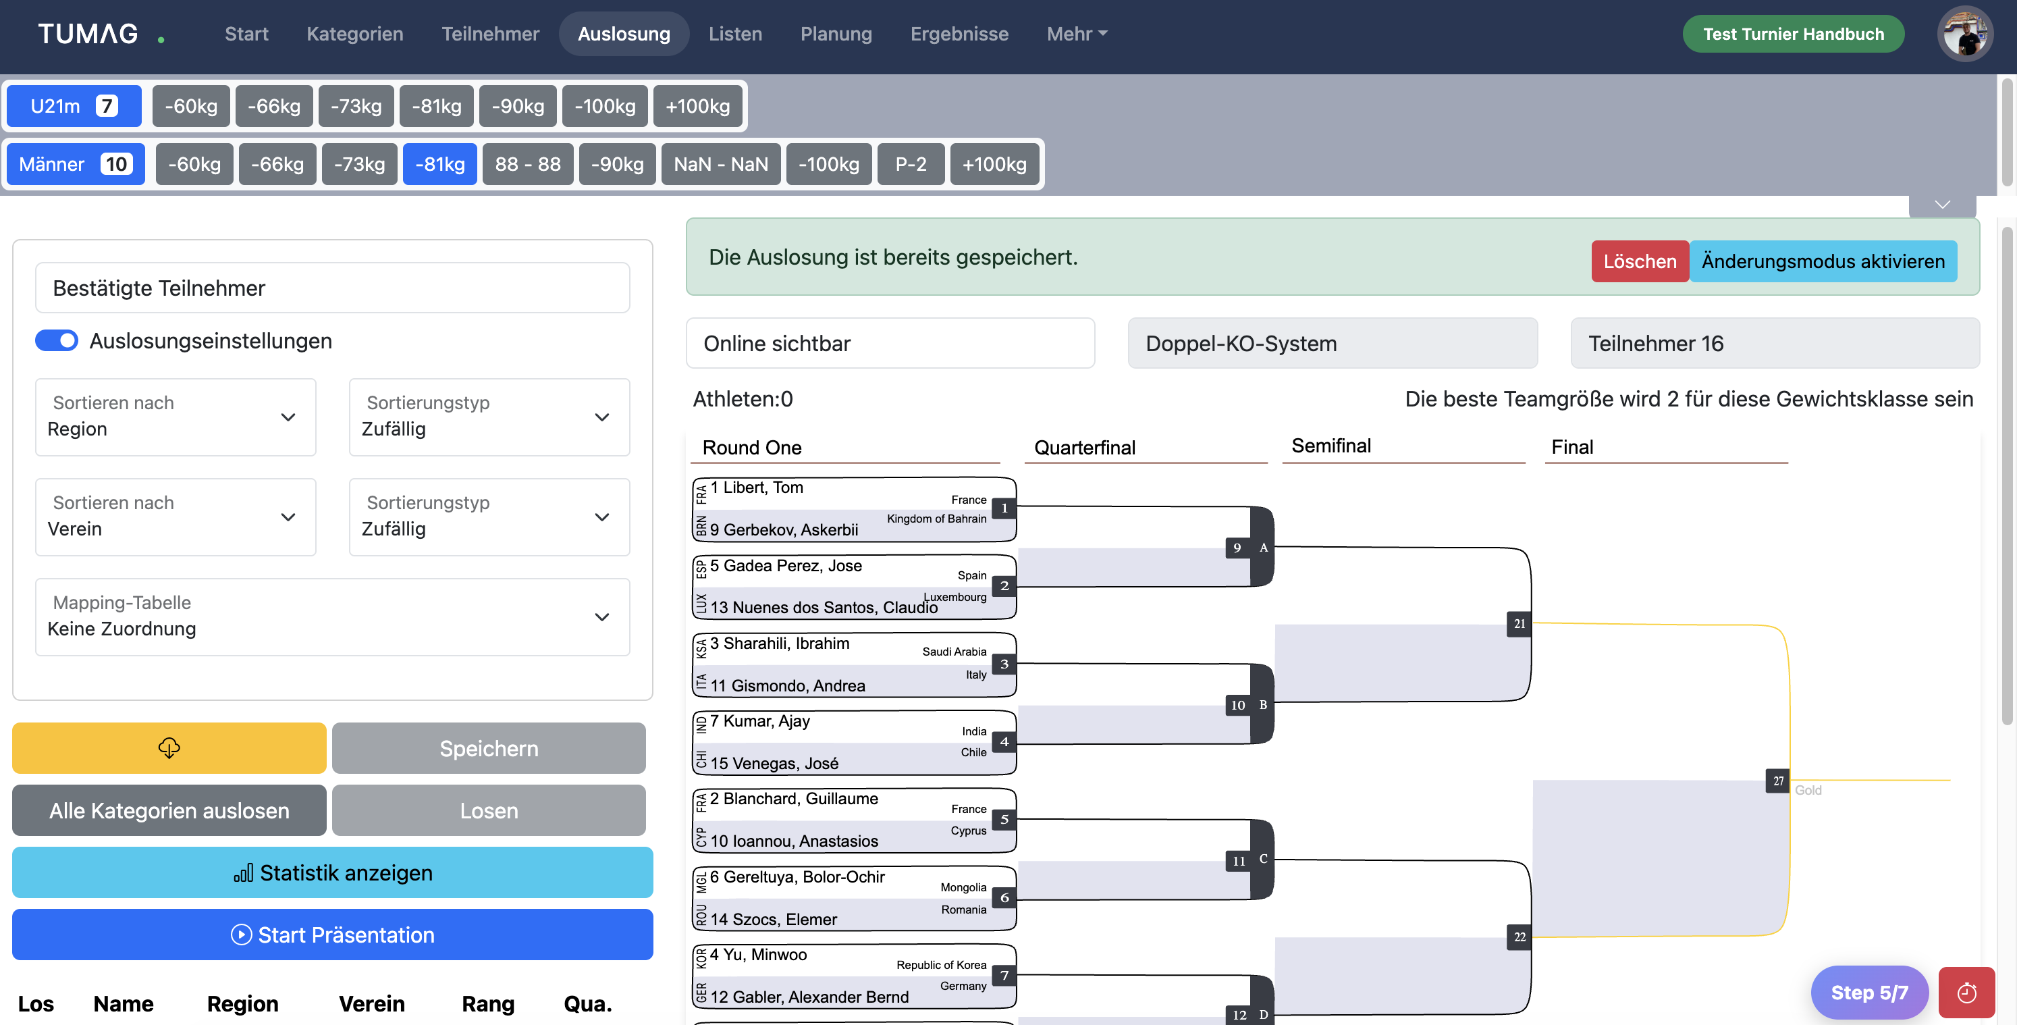Select U21m +100kg category
The height and width of the screenshot is (1025, 2017).
point(697,106)
